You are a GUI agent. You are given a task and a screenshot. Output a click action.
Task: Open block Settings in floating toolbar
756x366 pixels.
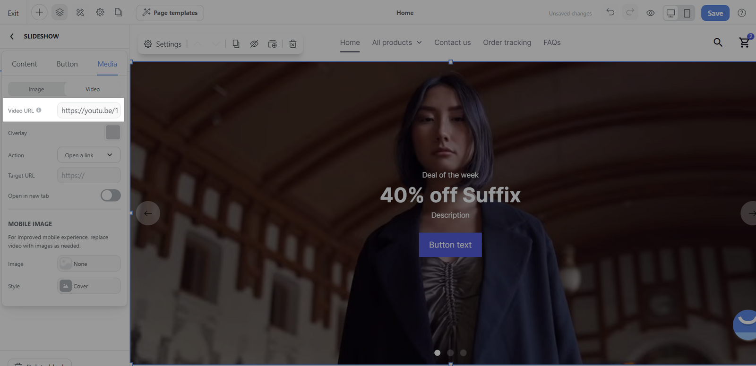(163, 44)
